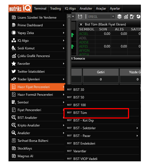Screen dimensions: 145x166
Task: Click the BIST Analizler magnifier icon
Action: 14,117
